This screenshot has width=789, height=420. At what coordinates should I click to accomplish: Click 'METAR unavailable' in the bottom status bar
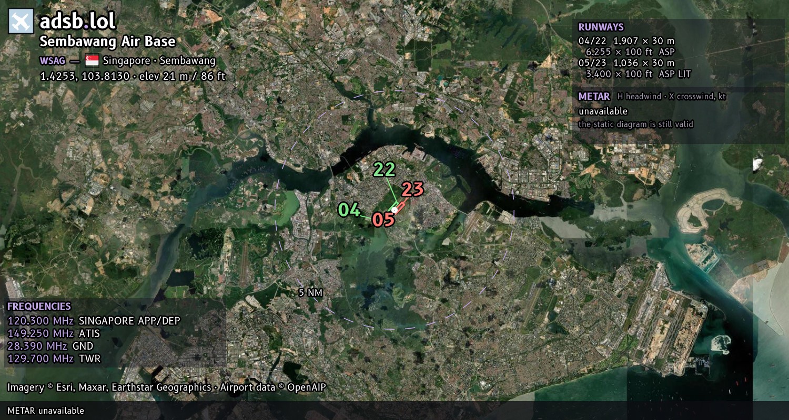click(46, 411)
